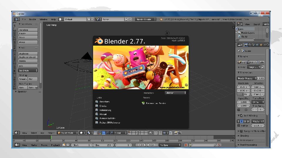Open the Select menu in 3D view header
282x158 pixels.
(33, 133)
